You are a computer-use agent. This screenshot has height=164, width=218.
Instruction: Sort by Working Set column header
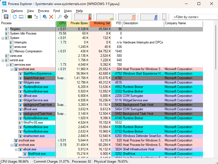(x=100, y=23)
